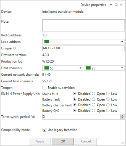Toggle Use legacy behavior checkbox
This screenshot has height=146, width=126.
pyautogui.click(x=44, y=130)
